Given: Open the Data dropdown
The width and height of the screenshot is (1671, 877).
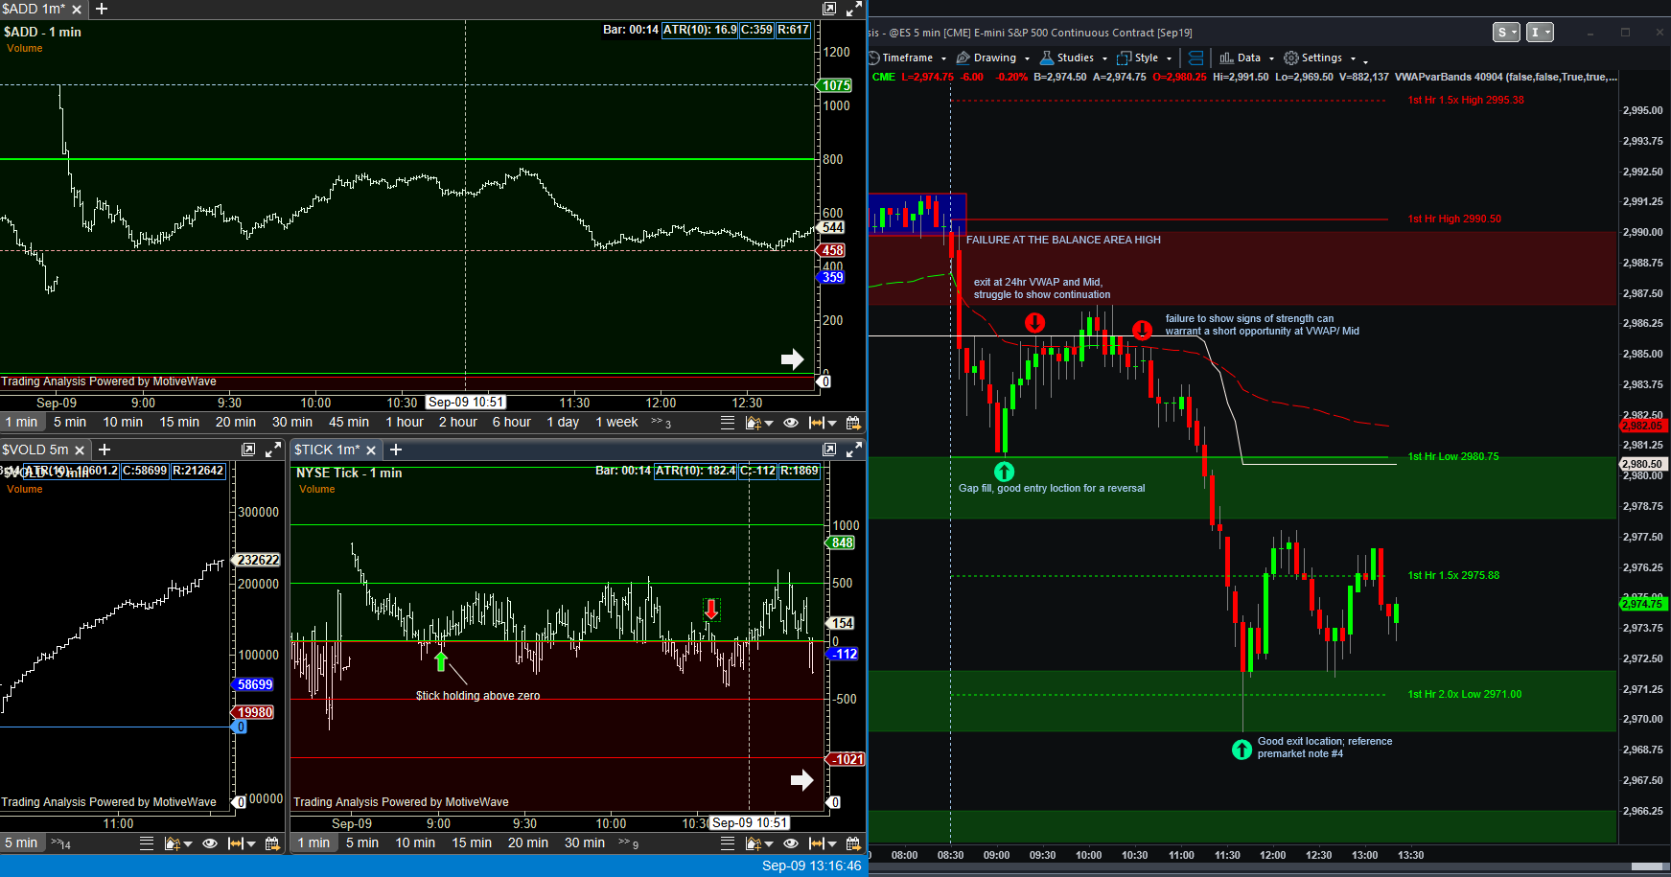Looking at the screenshot, I should pyautogui.click(x=1247, y=58).
